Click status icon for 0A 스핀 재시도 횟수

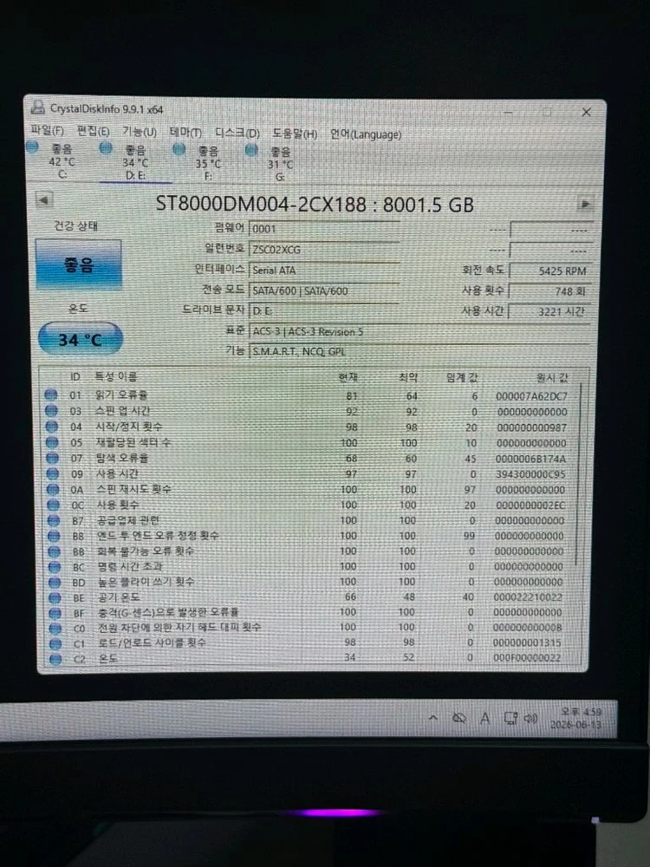pyautogui.click(x=53, y=489)
